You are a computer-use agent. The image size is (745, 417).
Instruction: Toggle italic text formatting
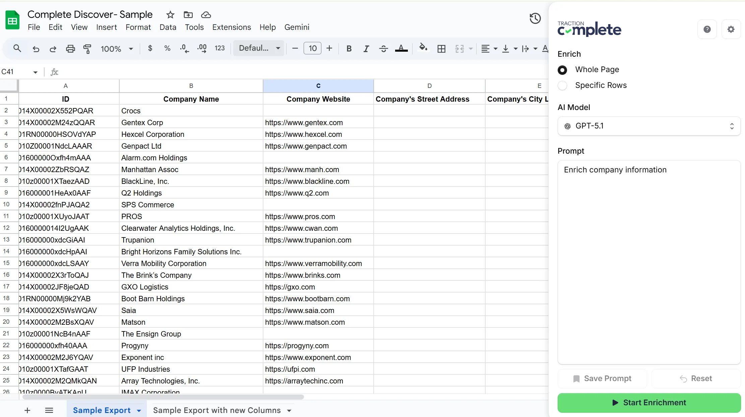(x=366, y=49)
